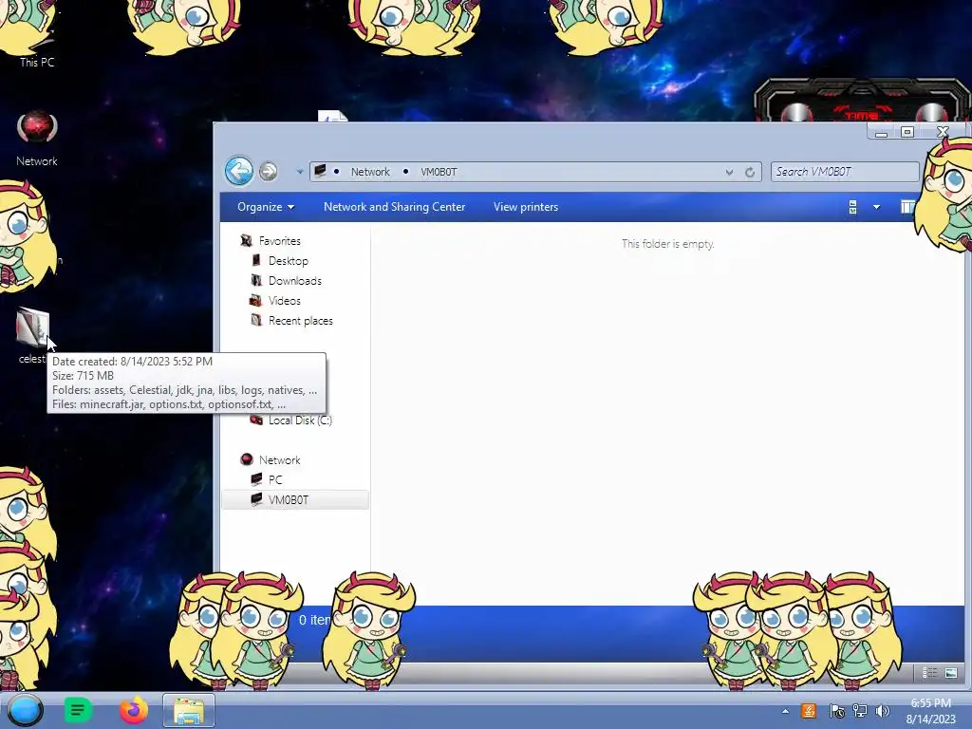972x729 pixels.
Task: Select Local Disk (C:) in the navigation pane
Action: pos(300,421)
